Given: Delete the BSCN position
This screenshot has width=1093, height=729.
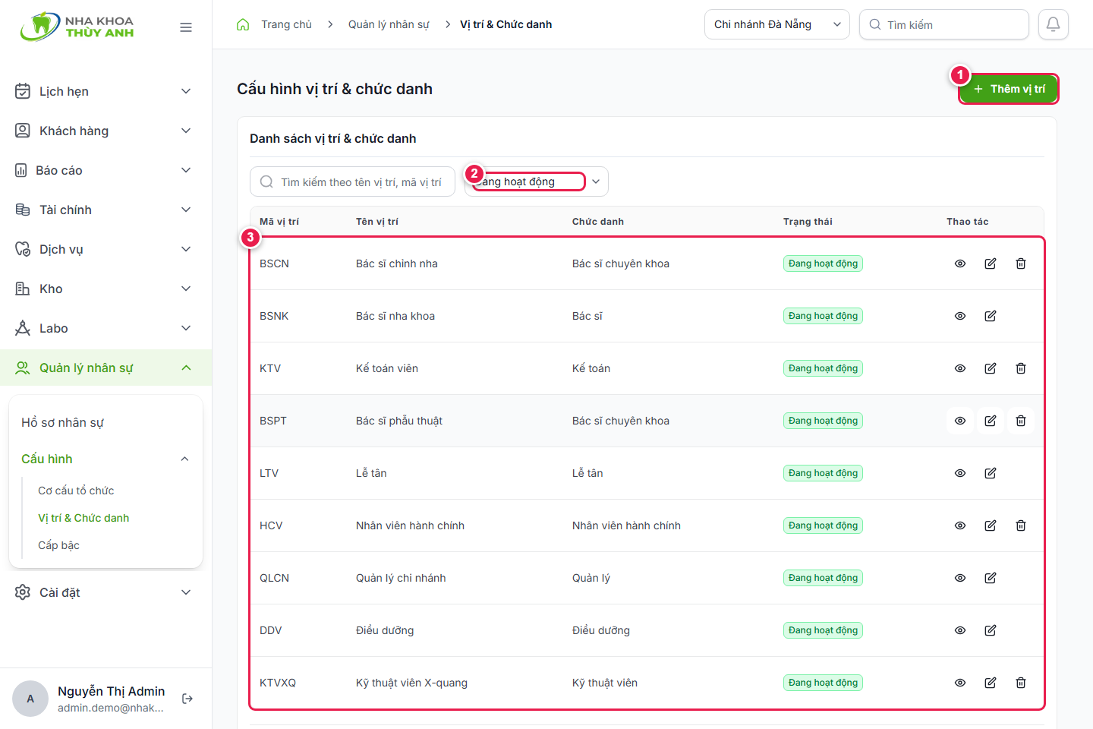Looking at the screenshot, I should point(1021,264).
